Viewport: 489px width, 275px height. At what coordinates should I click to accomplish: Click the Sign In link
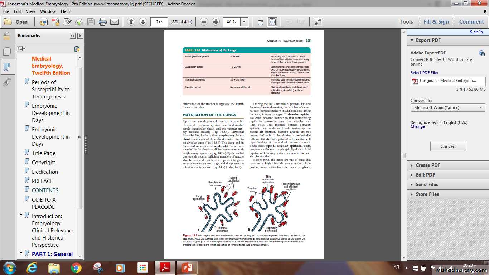pos(476,32)
